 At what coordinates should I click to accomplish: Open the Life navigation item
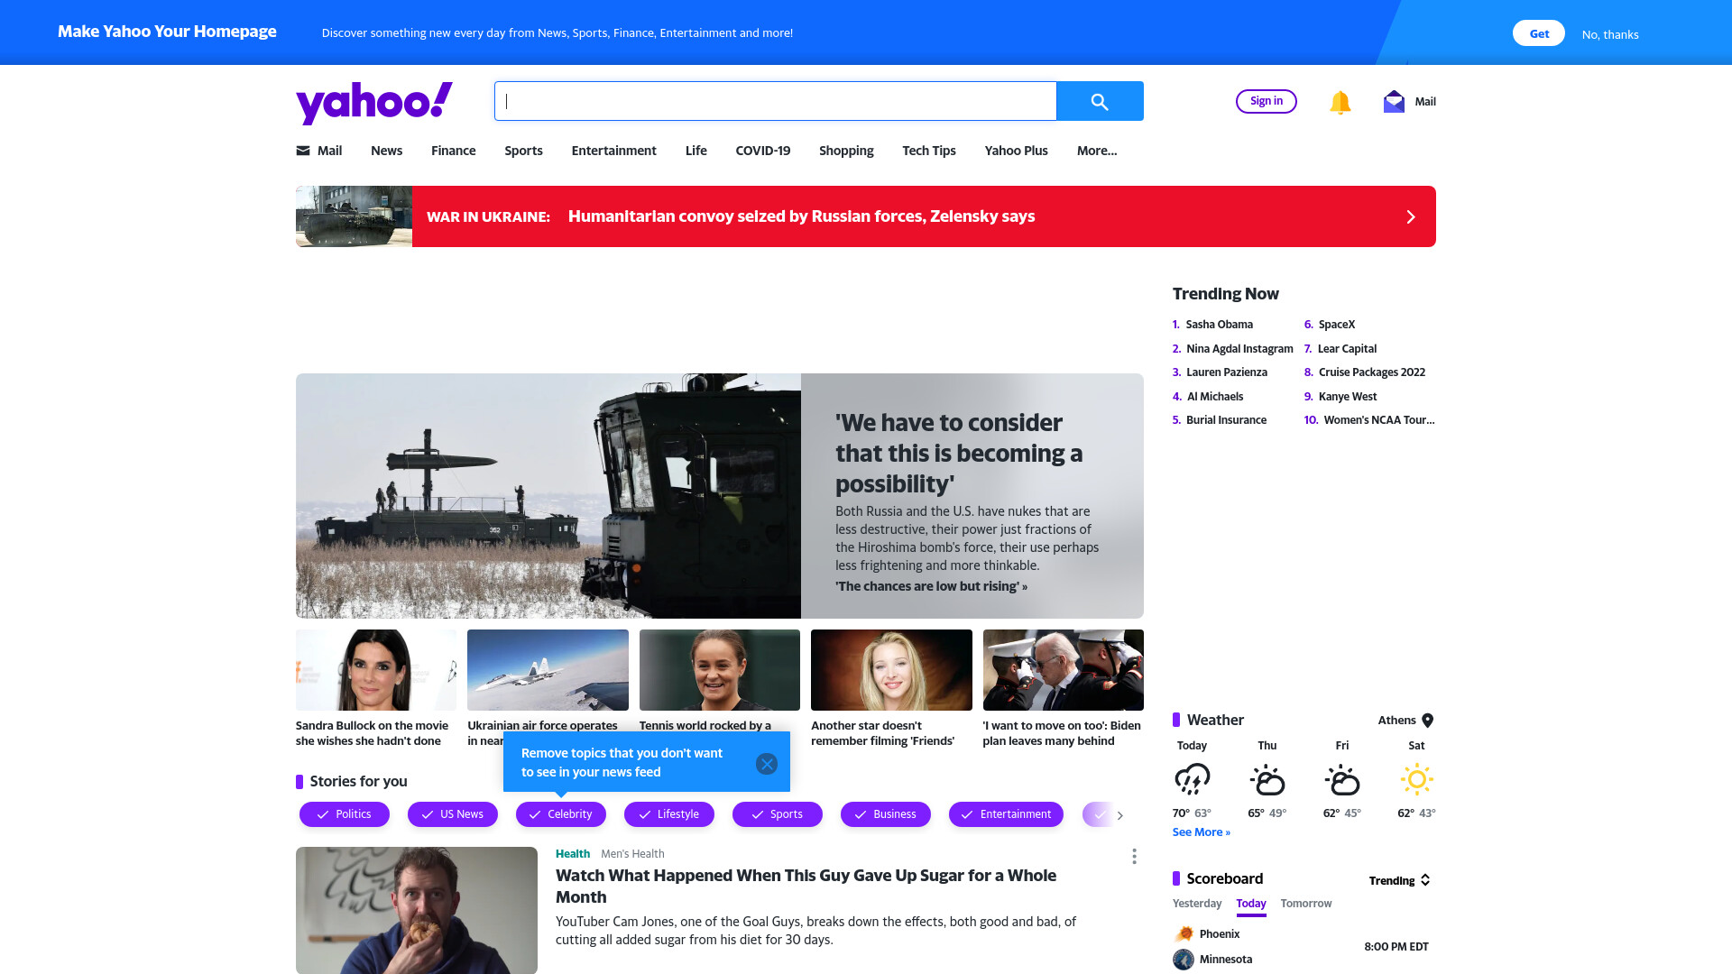(696, 151)
